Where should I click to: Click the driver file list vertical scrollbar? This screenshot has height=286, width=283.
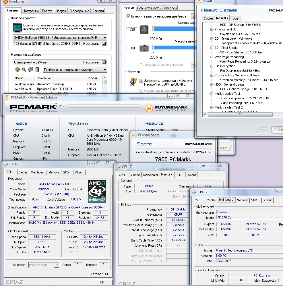point(104,84)
